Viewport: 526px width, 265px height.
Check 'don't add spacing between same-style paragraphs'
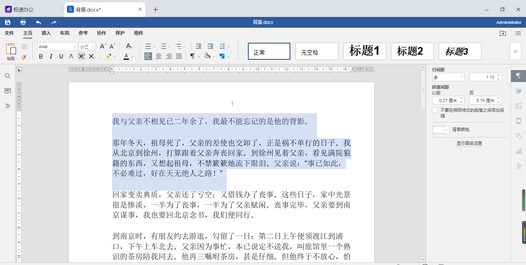click(435, 111)
